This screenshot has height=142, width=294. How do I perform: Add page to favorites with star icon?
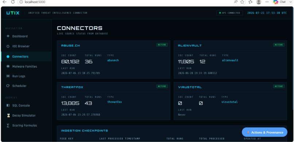point(242,2)
